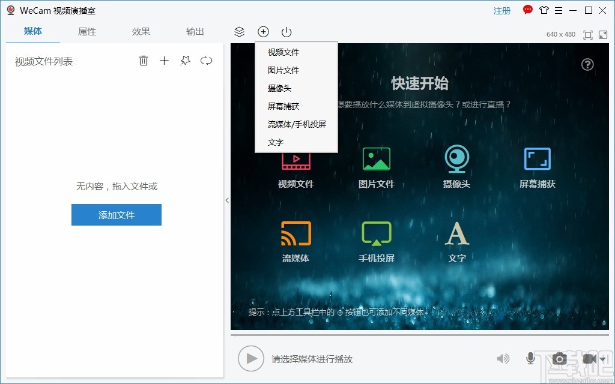This screenshot has height=384, width=615.
Task: Switch to the 效果 tab
Action: tap(141, 32)
